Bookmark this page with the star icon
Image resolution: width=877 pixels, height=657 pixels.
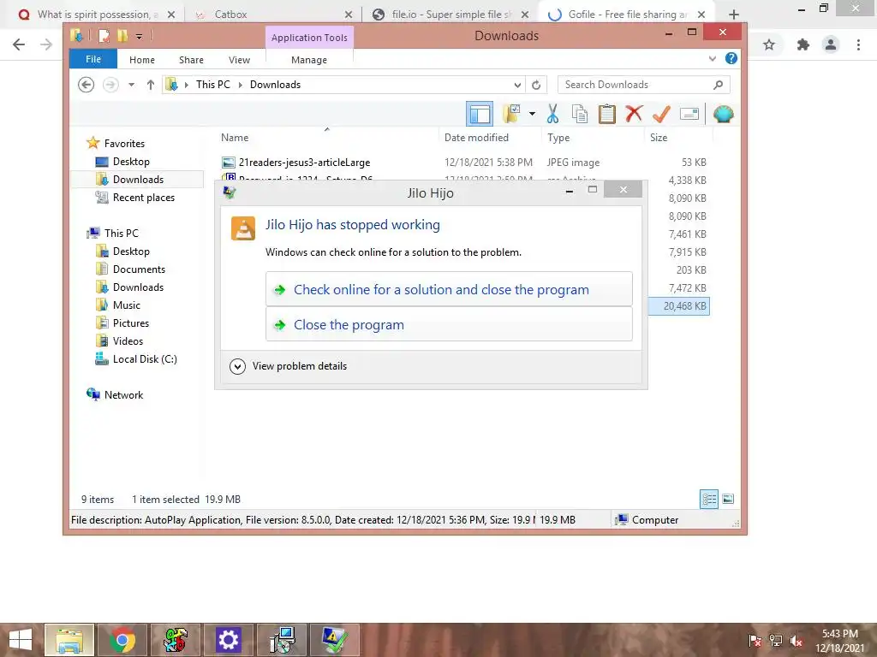(769, 44)
